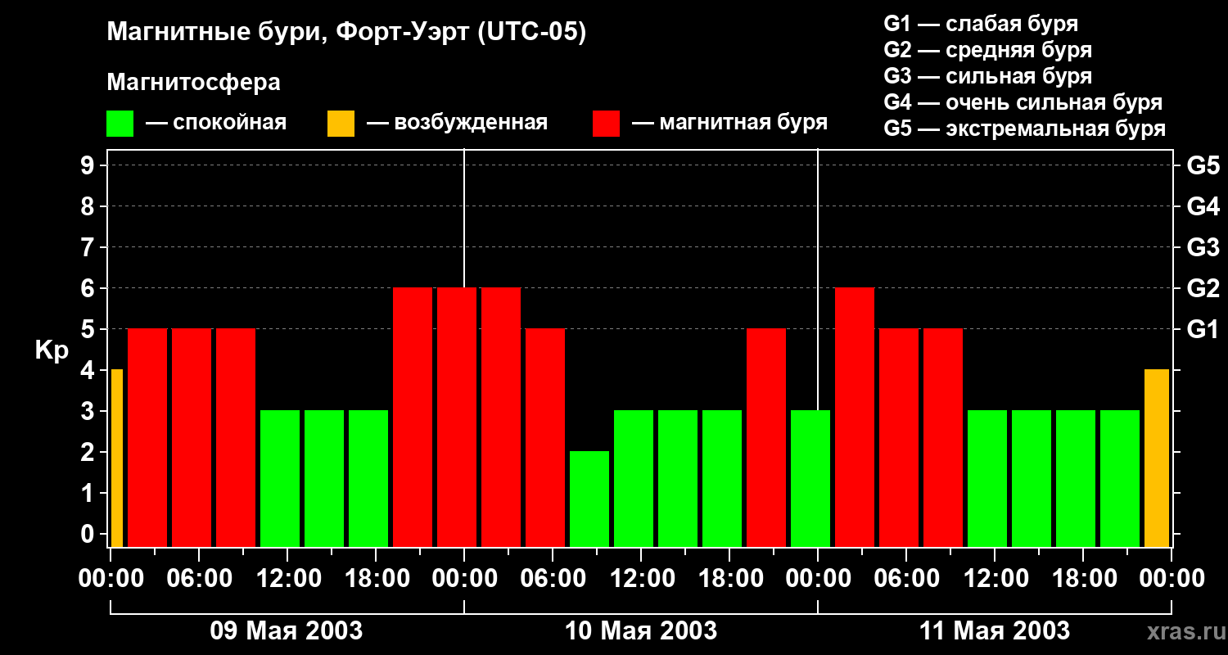Click the 'G1' label on the right axis
This screenshot has width=1228, height=655.
1203,329
